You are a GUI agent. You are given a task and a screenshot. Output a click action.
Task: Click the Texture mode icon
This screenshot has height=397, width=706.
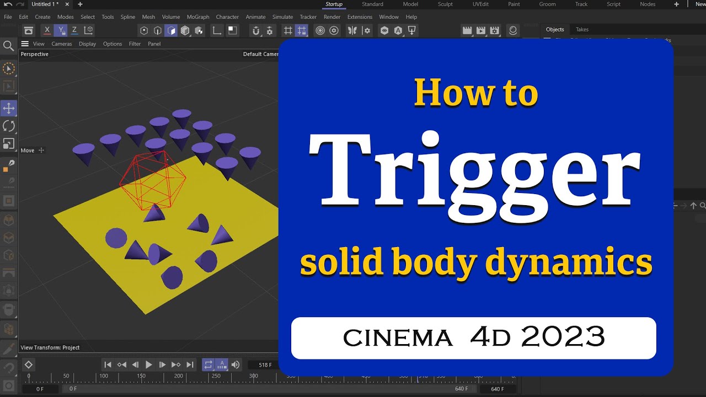click(x=199, y=31)
